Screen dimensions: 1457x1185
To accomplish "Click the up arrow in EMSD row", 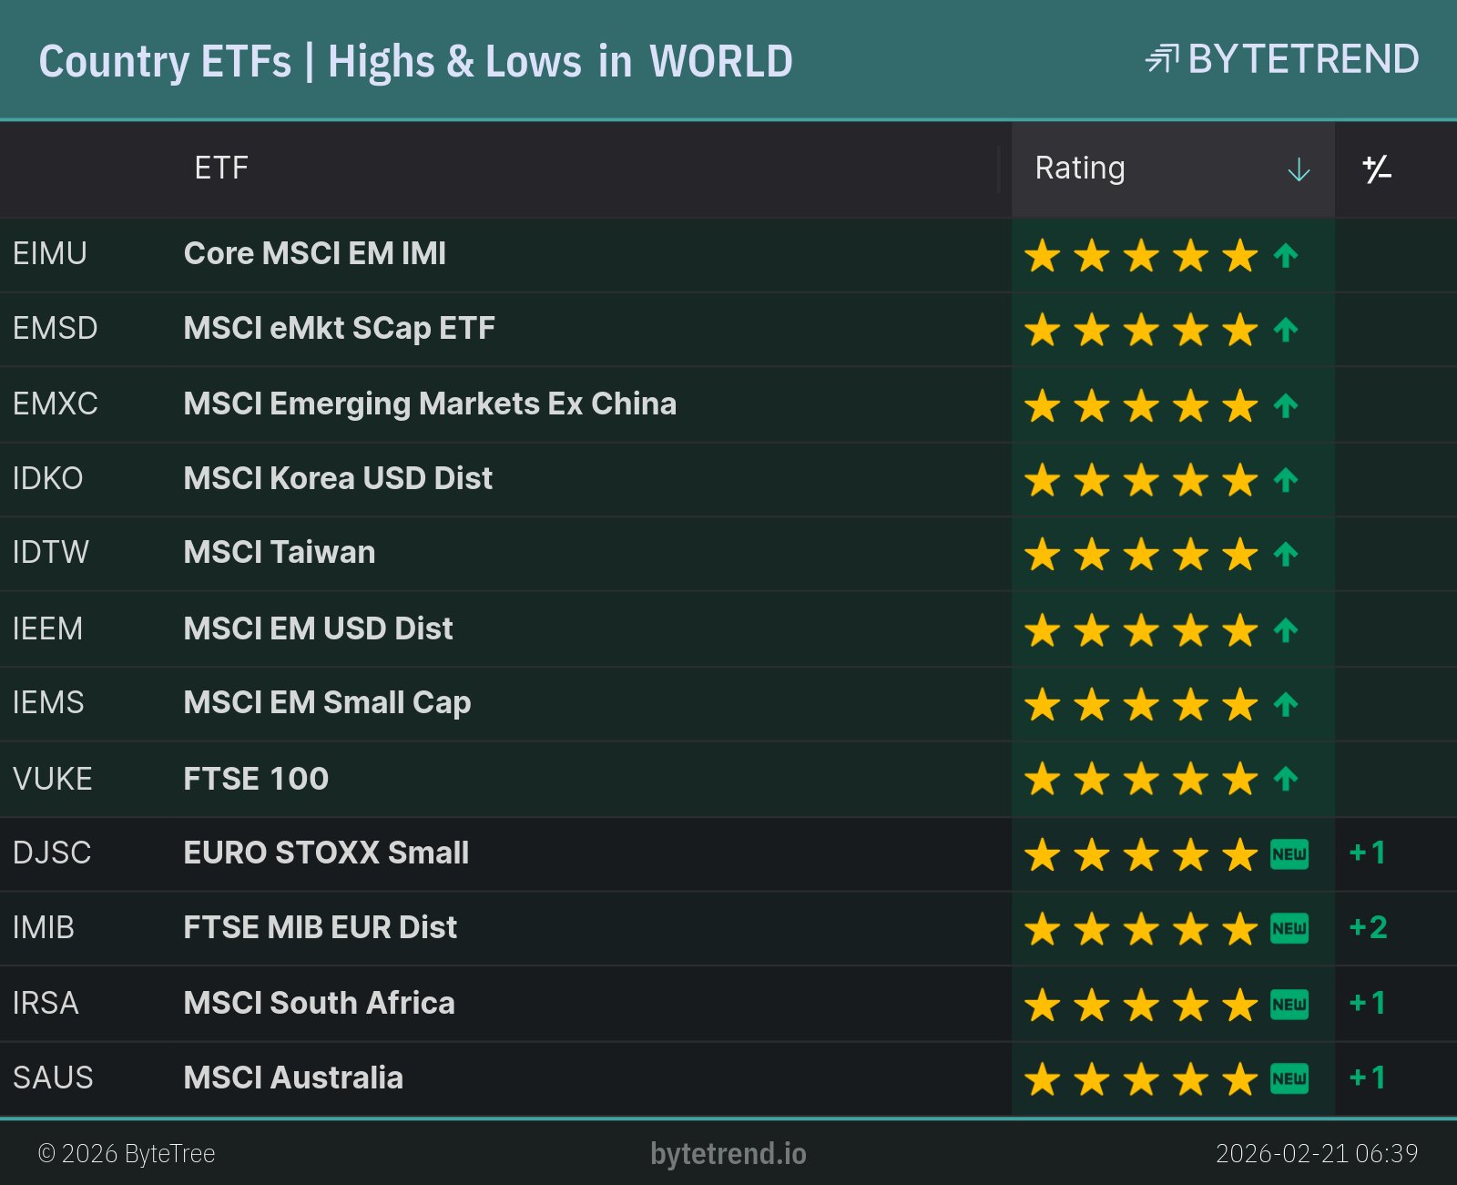I will point(1286,330).
